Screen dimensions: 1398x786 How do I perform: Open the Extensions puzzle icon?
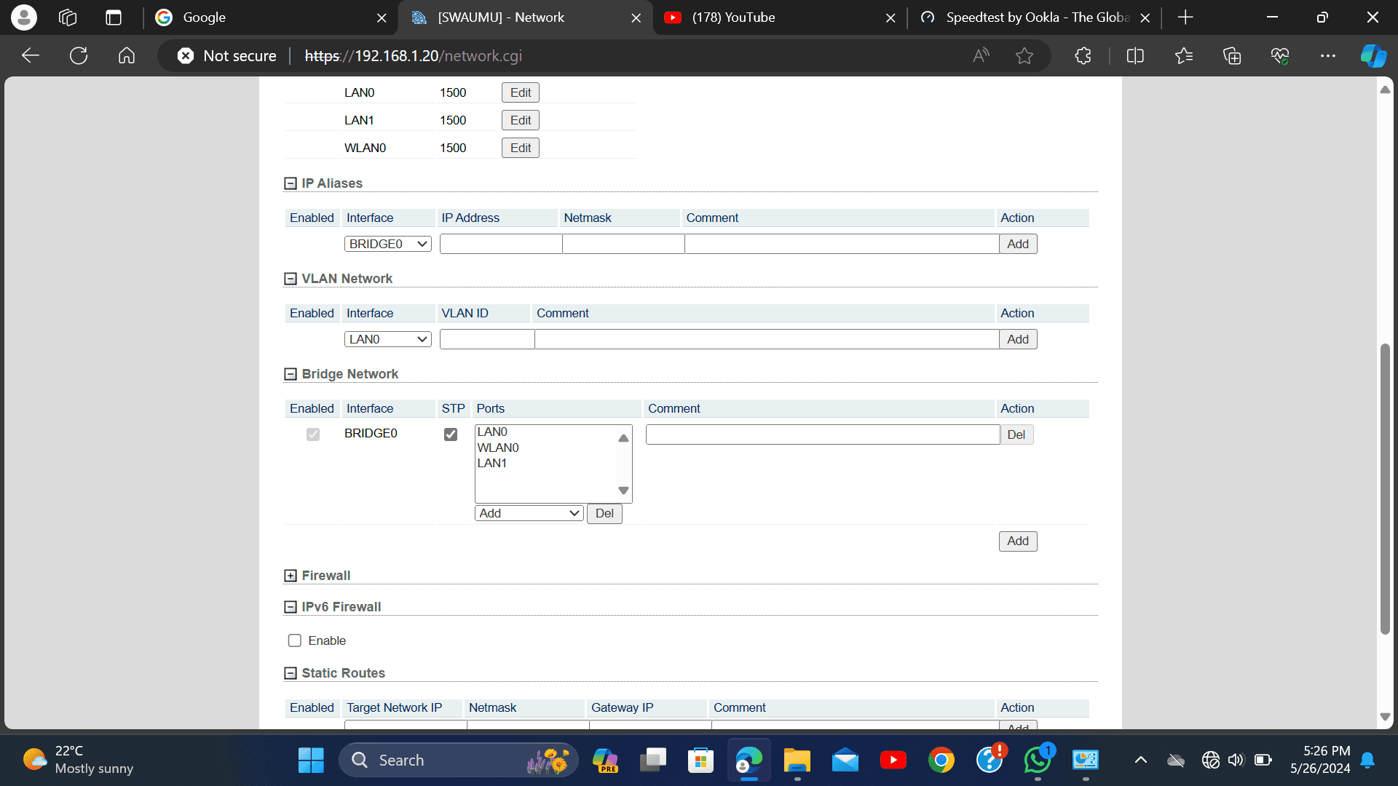(x=1083, y=56)
